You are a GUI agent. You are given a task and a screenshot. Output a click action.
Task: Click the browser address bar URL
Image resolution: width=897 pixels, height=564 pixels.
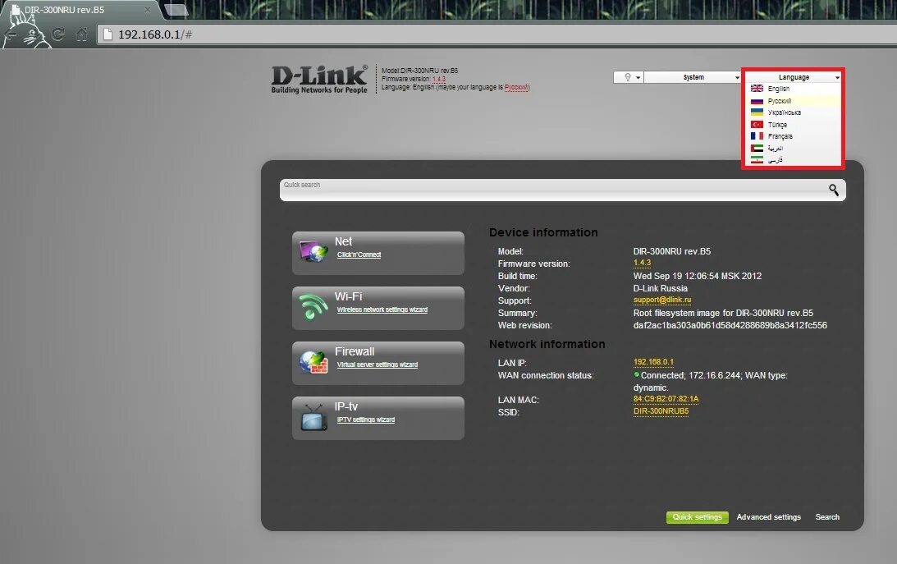click(155, 34)
